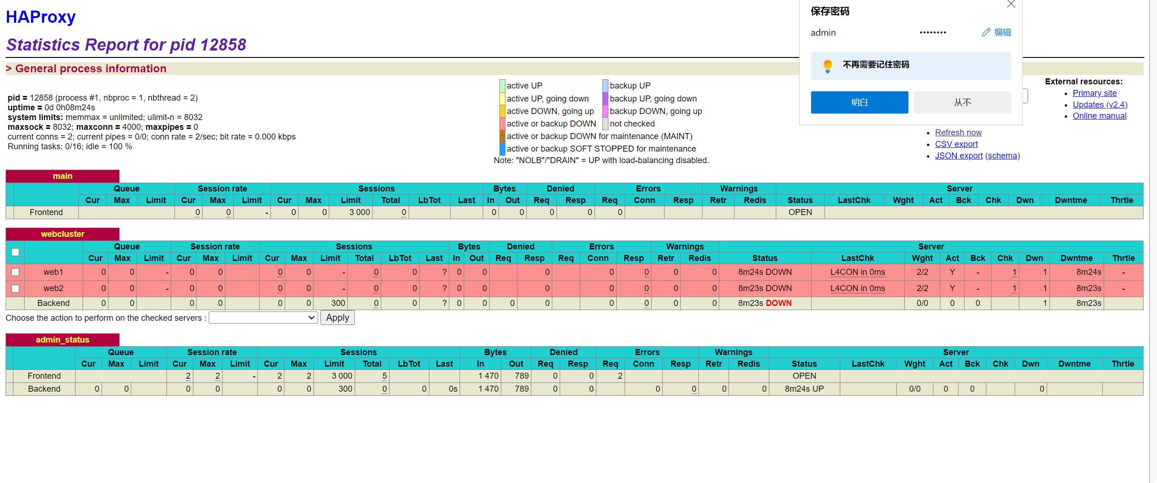This screenshot has width=1157, height=483.
Task: Click the web2 server name
Action: click(53, 288)
